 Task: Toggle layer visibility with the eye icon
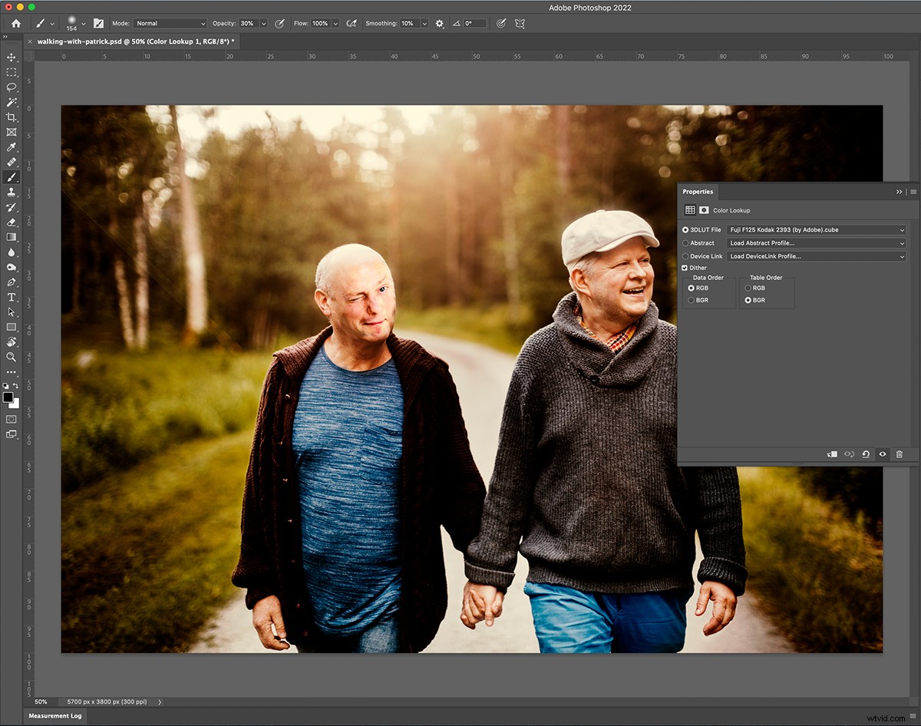(x=883, y=454)
